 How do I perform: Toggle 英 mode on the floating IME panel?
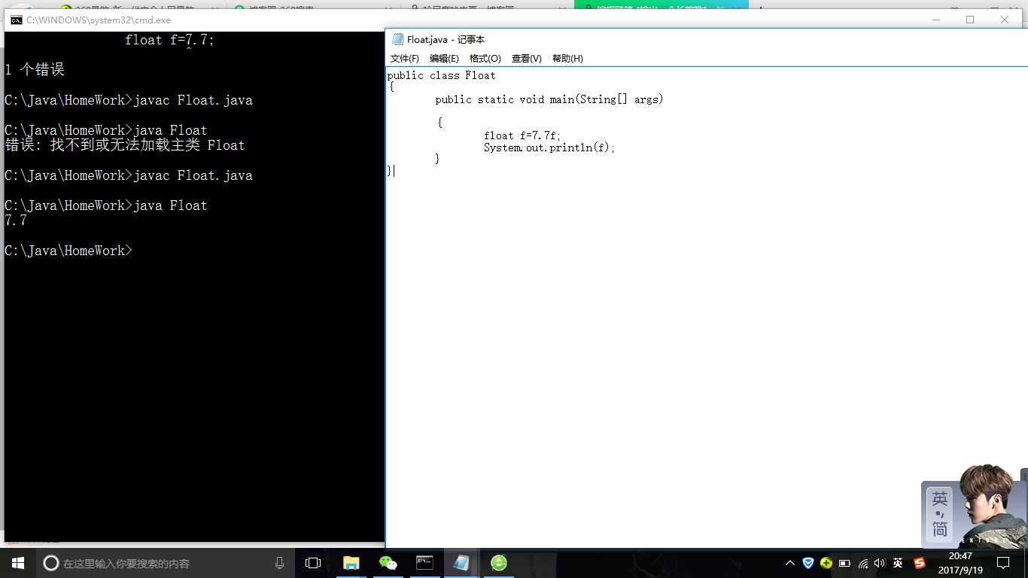click(x=940, y=498)
